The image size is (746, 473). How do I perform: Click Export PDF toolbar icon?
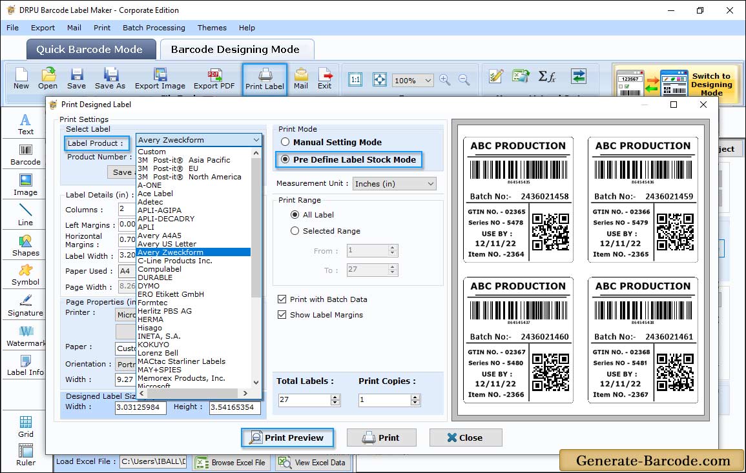tap(214, 79)
